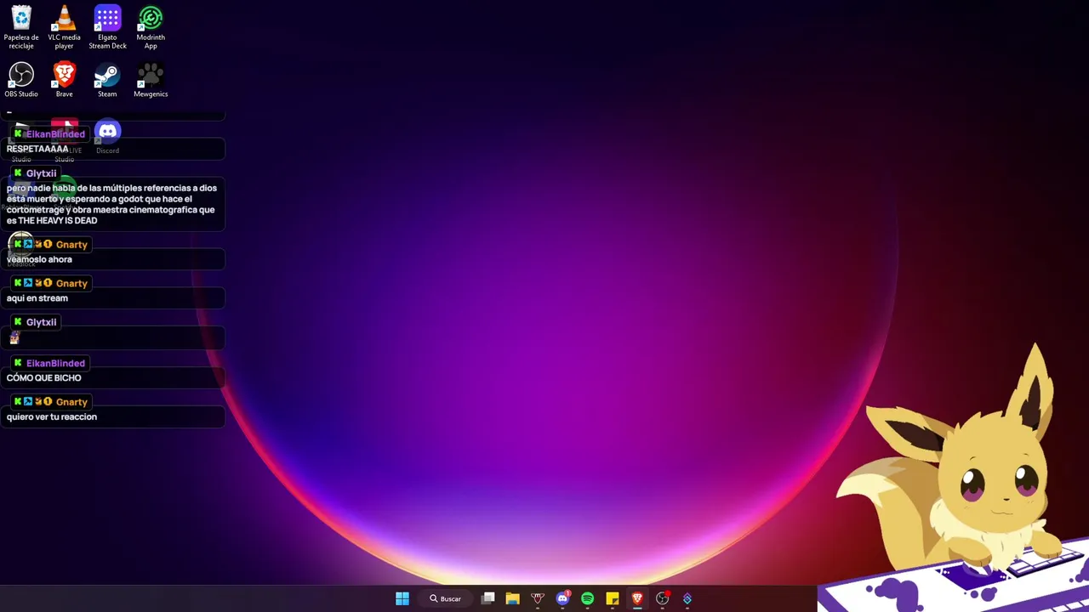Select the Steam desktop shortcut
This screenshot has width=1089, height=612.
tap(107, 80)
